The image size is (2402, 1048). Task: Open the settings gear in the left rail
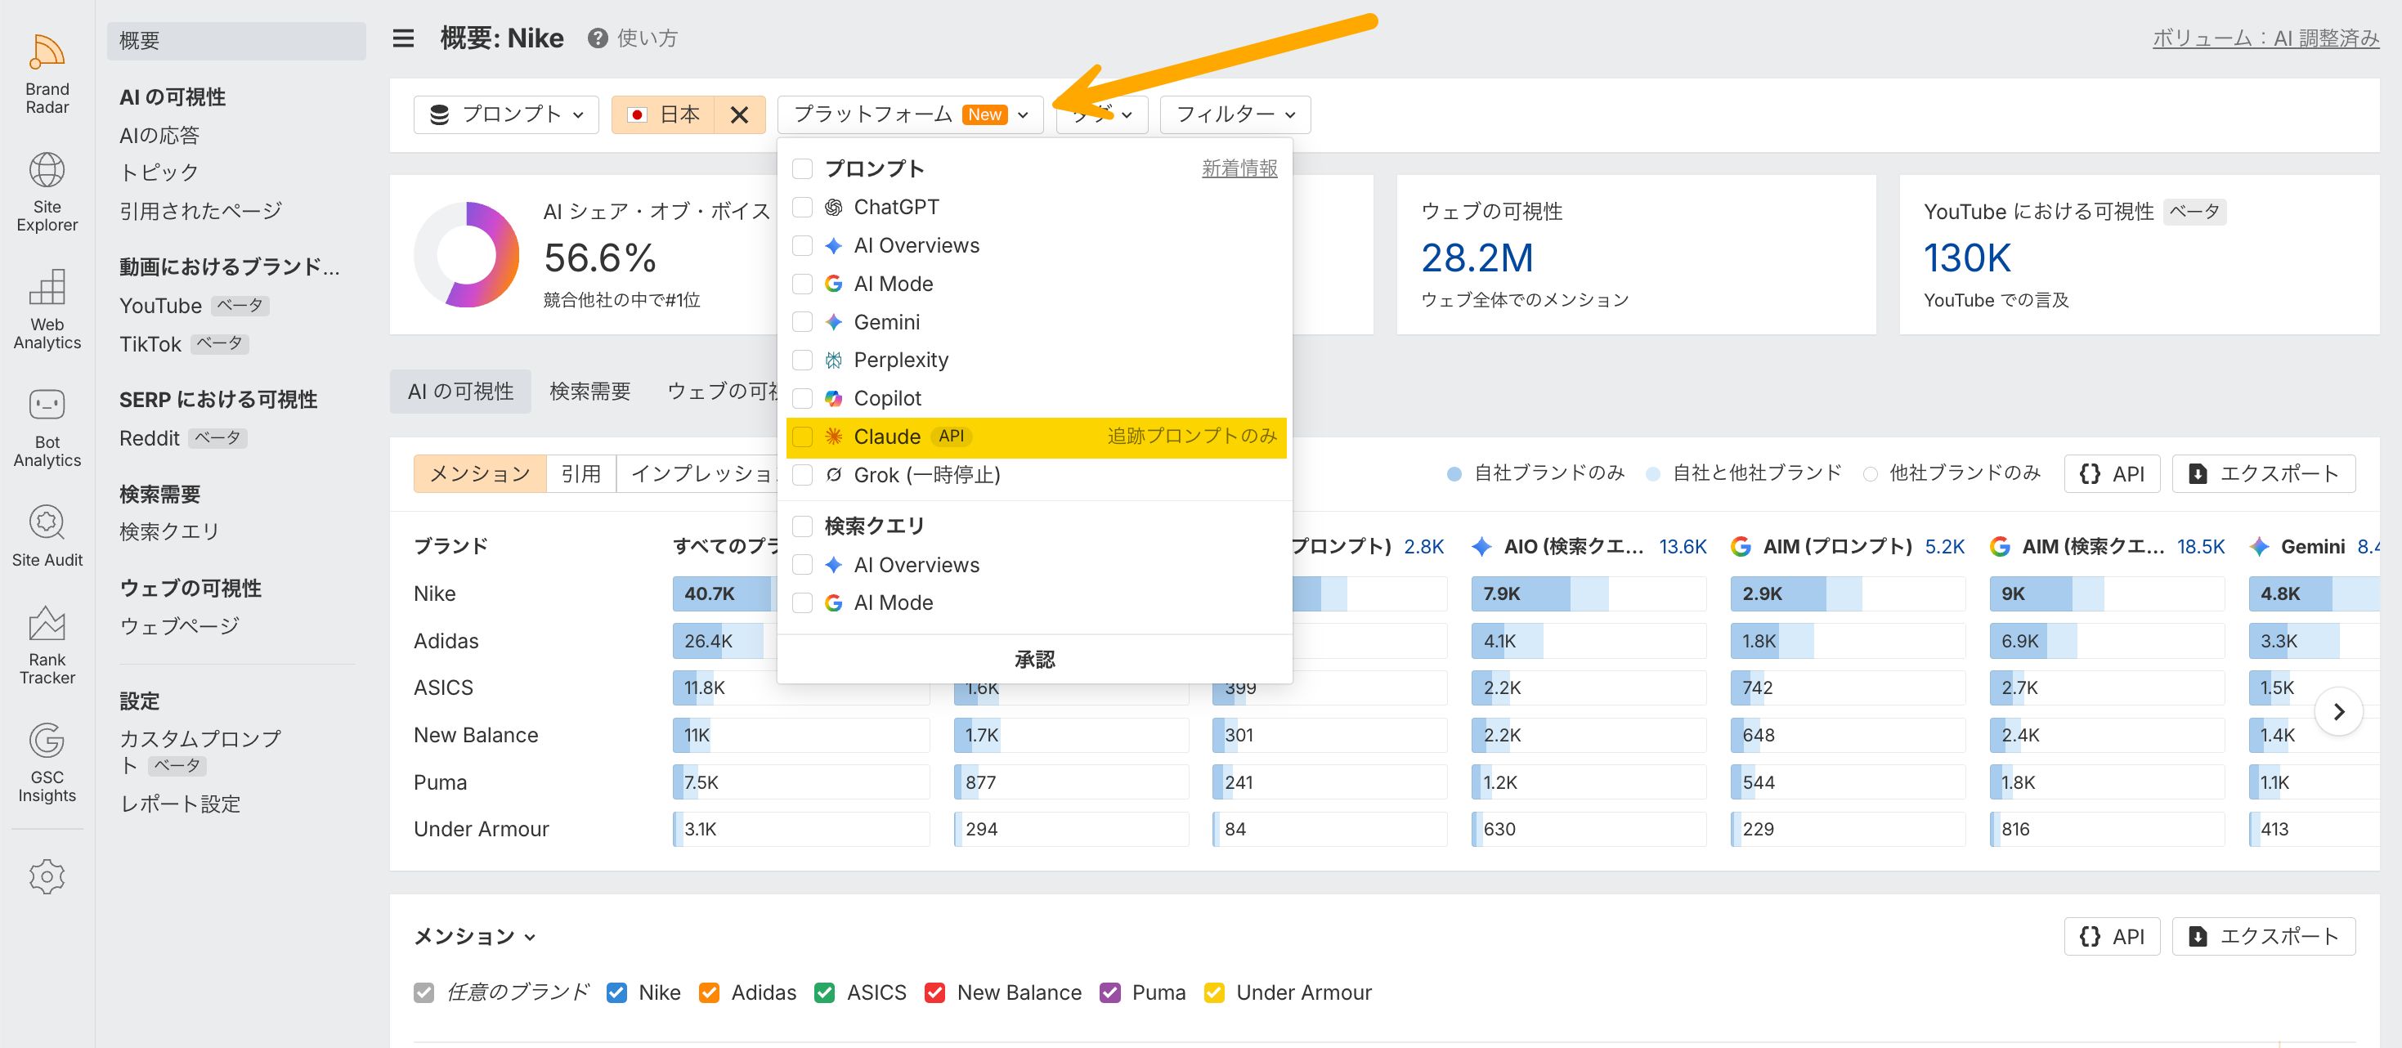tap(47, 876)
